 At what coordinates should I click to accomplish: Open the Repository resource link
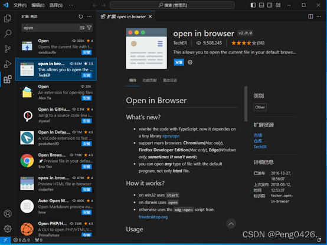pos(258,141)
